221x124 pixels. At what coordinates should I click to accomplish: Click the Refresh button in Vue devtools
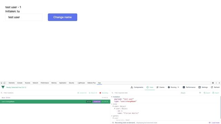click(x=215, y=87)
